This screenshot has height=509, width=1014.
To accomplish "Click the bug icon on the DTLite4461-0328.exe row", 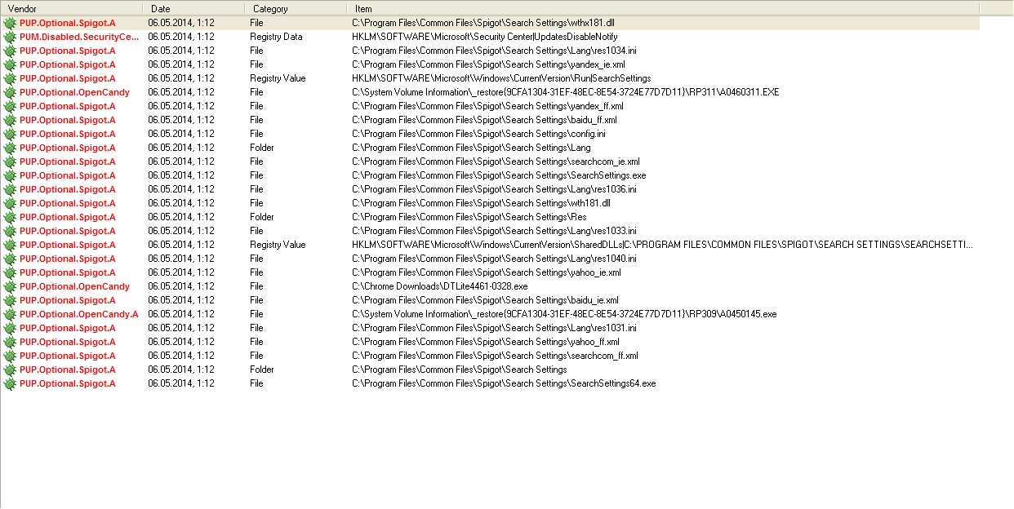I will point(10,286).
